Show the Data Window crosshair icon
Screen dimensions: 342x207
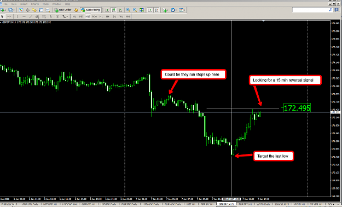point(28,10)
